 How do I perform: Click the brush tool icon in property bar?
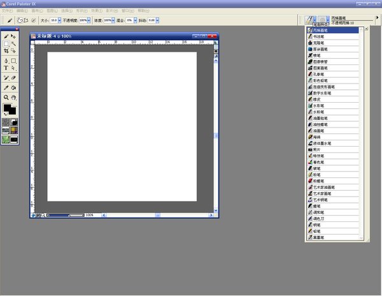click(x=10, y=20)
